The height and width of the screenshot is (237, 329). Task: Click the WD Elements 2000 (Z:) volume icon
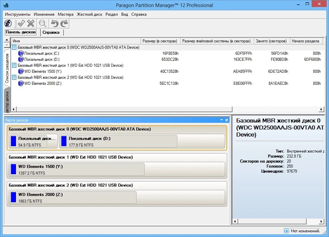point(21,83)
